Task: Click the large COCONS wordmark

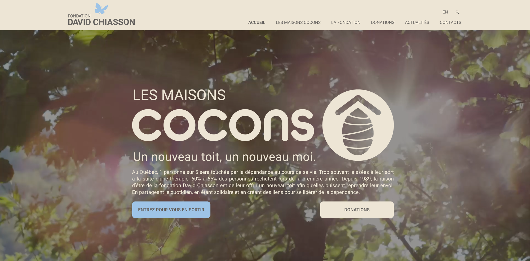Action: tap(223, 125)
